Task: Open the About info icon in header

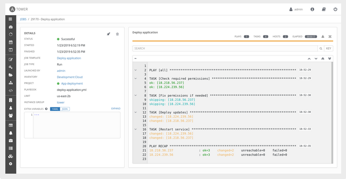Action: pyautogui.click(x=312, y=9)
